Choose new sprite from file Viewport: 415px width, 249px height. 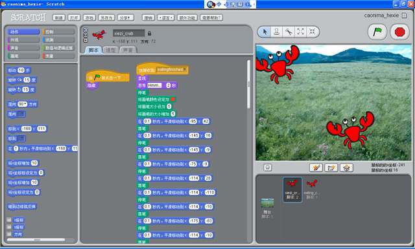pos(331,168)
